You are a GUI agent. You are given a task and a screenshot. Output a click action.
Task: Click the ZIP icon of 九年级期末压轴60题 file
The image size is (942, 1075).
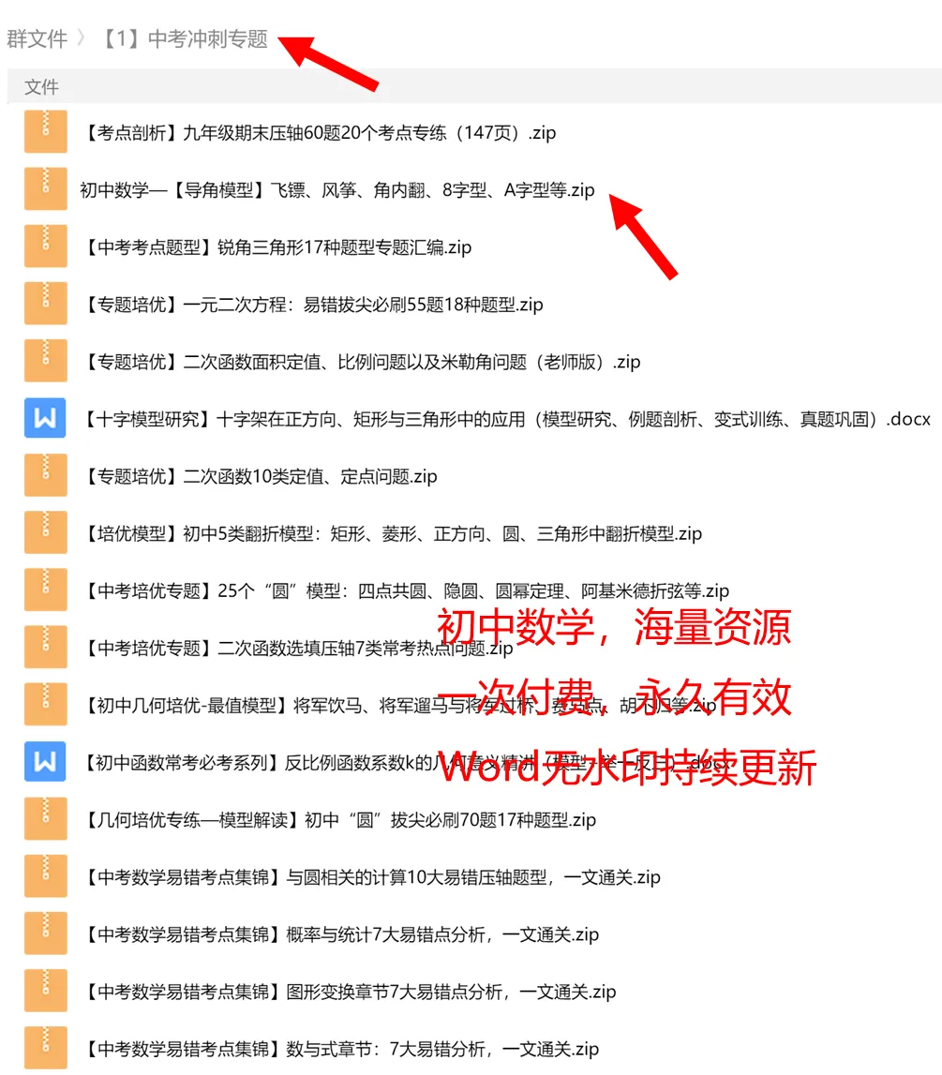(46, 132)
